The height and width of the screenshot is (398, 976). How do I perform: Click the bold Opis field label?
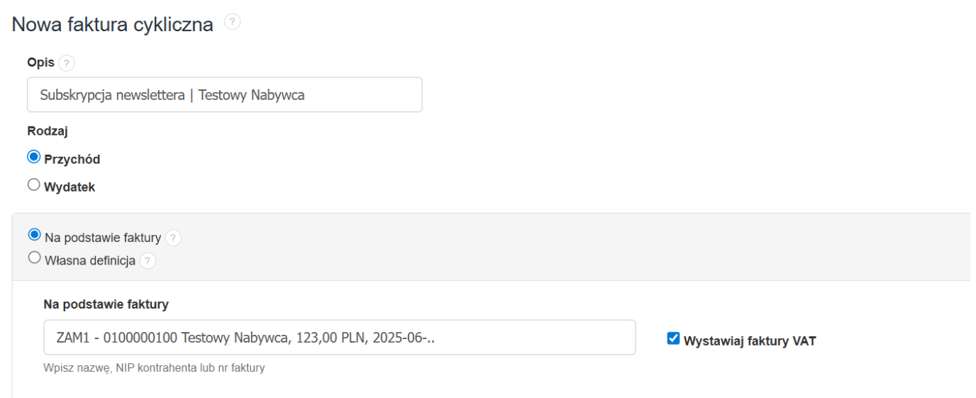pos(40,62)
